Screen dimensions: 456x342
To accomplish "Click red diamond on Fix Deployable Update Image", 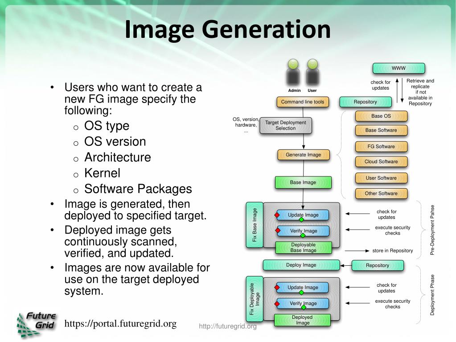I will tap(277, 288).
